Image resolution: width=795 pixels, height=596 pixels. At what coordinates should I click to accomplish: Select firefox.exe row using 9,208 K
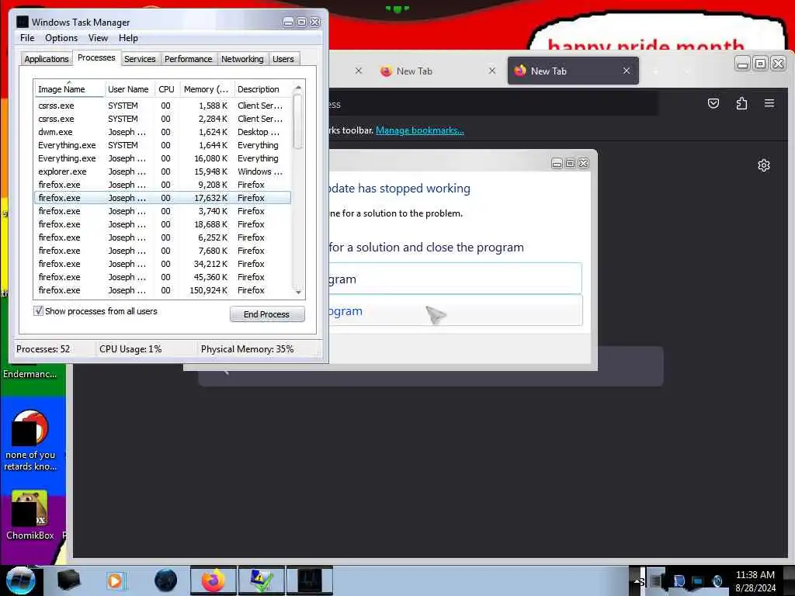162,185
